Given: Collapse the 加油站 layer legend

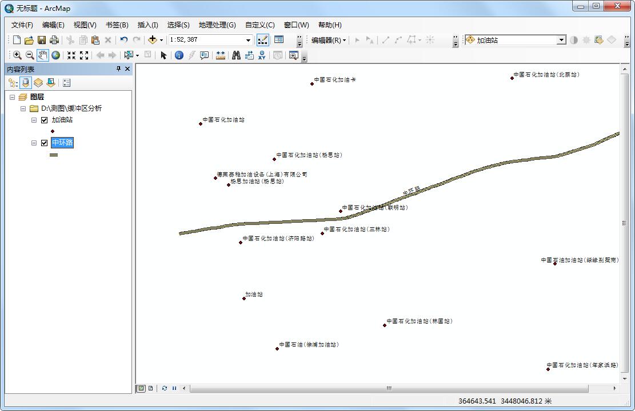Looking at the screenshot, I should coord(34,120).
